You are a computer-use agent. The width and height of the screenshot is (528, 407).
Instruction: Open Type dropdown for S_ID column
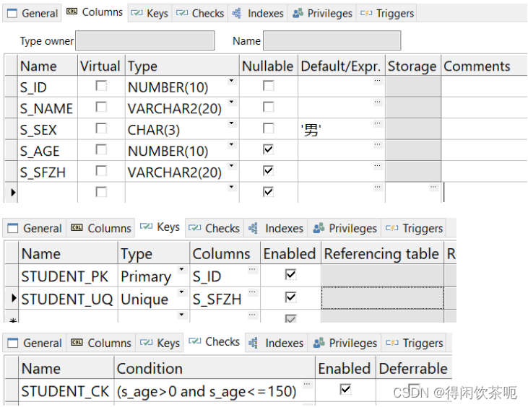231,82
